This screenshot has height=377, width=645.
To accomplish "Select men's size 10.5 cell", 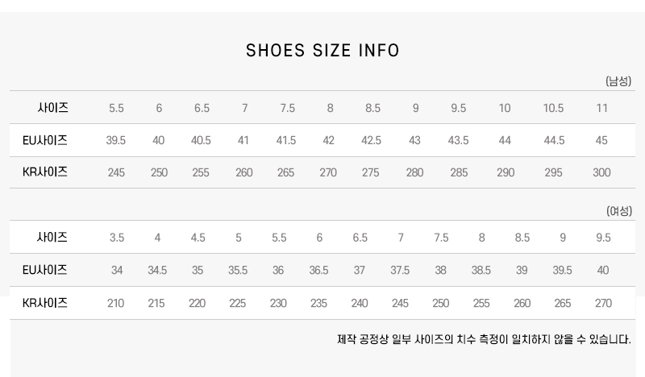I will pos(553,108).
